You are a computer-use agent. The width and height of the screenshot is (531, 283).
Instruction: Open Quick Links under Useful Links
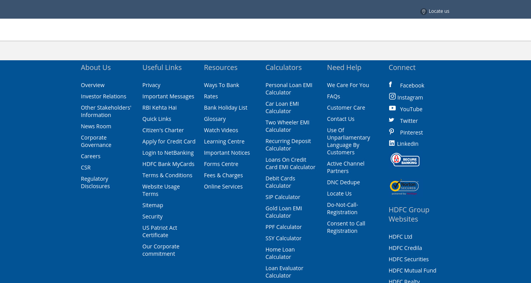[157, 119]
